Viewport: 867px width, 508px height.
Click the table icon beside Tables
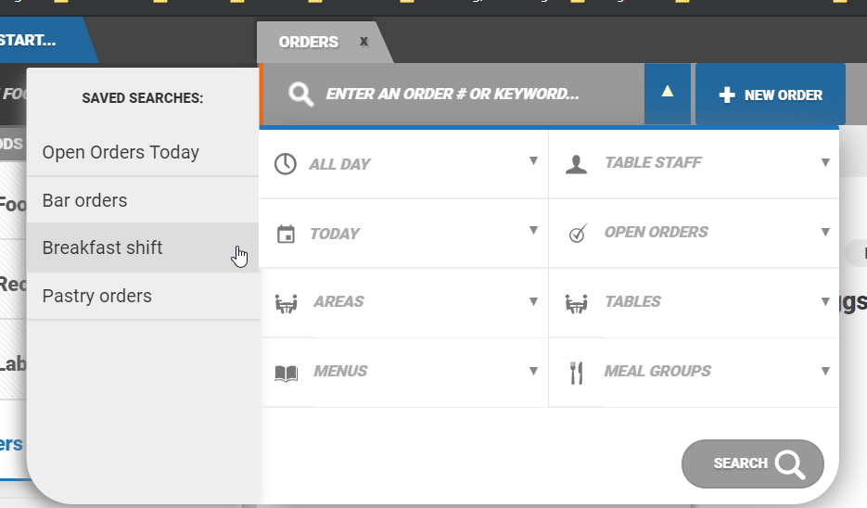pos(577,302)
